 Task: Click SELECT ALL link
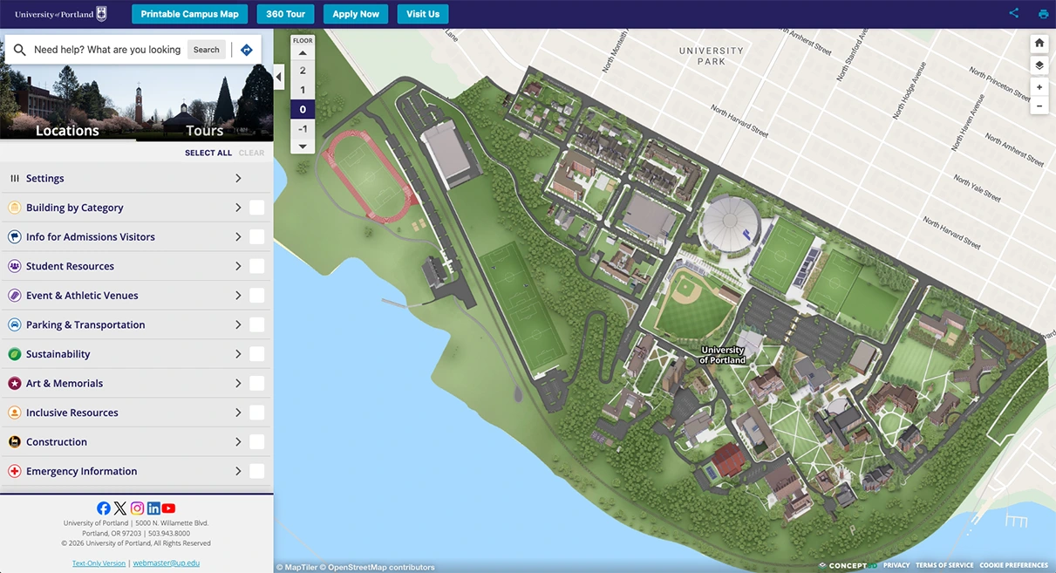tap(208, 153)
